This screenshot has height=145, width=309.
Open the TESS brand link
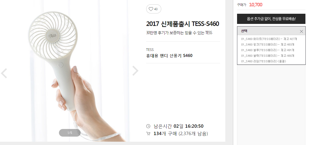point(150,50)
